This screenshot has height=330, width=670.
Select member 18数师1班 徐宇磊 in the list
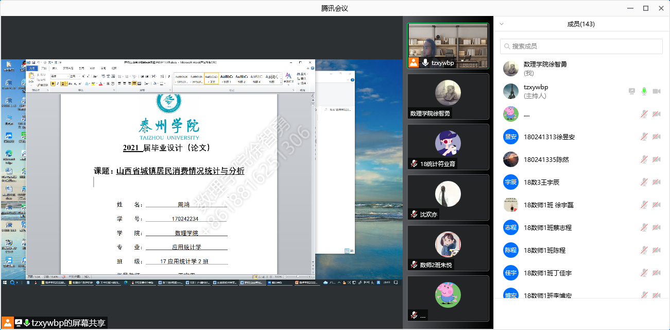(548, 205)
